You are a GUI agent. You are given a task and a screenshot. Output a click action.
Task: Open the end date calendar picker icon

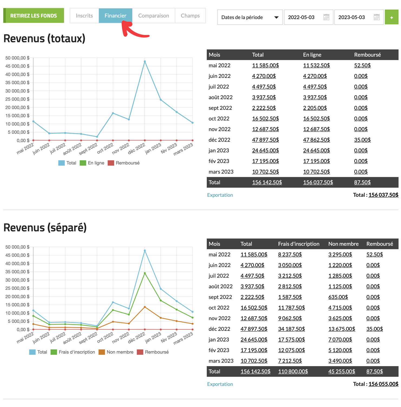pyautogui.click(x=376, y=17)
